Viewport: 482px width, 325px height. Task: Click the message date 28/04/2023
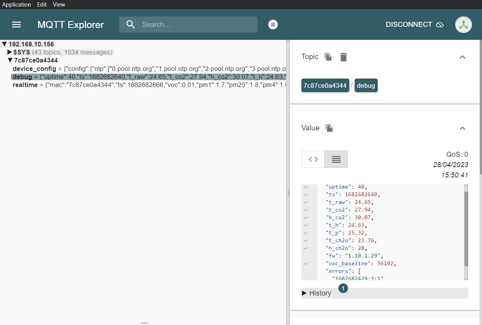click(x=451, y=165)
